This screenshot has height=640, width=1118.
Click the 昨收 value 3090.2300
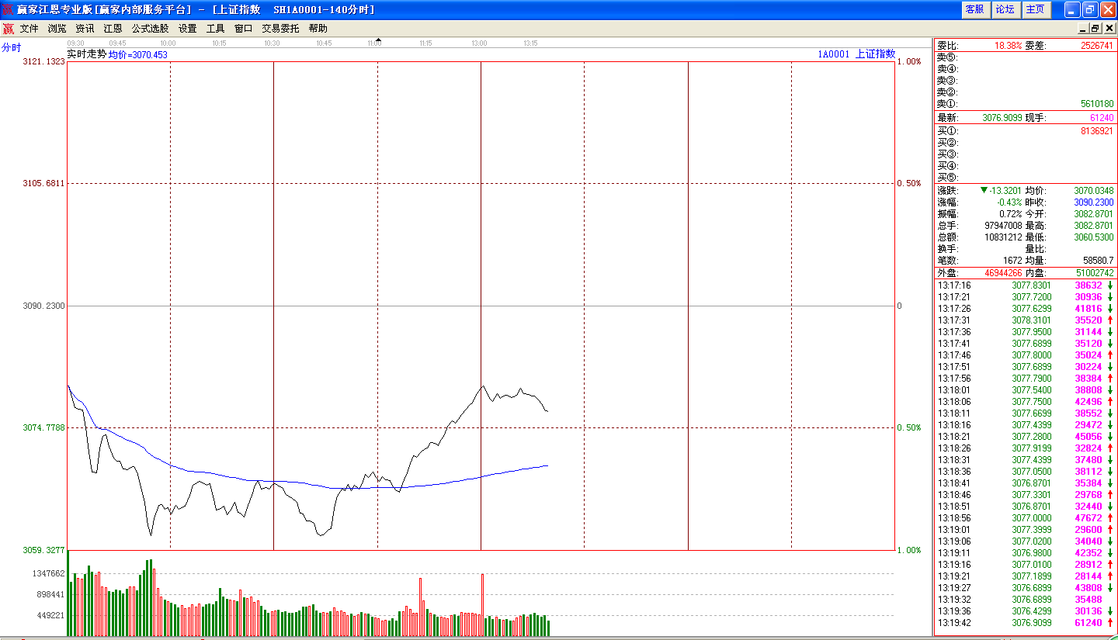coord(1094,202)
